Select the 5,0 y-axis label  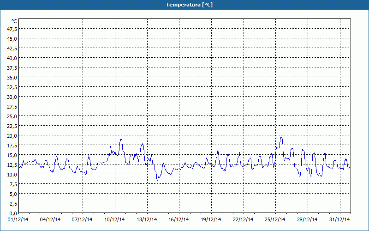[13, 194]
